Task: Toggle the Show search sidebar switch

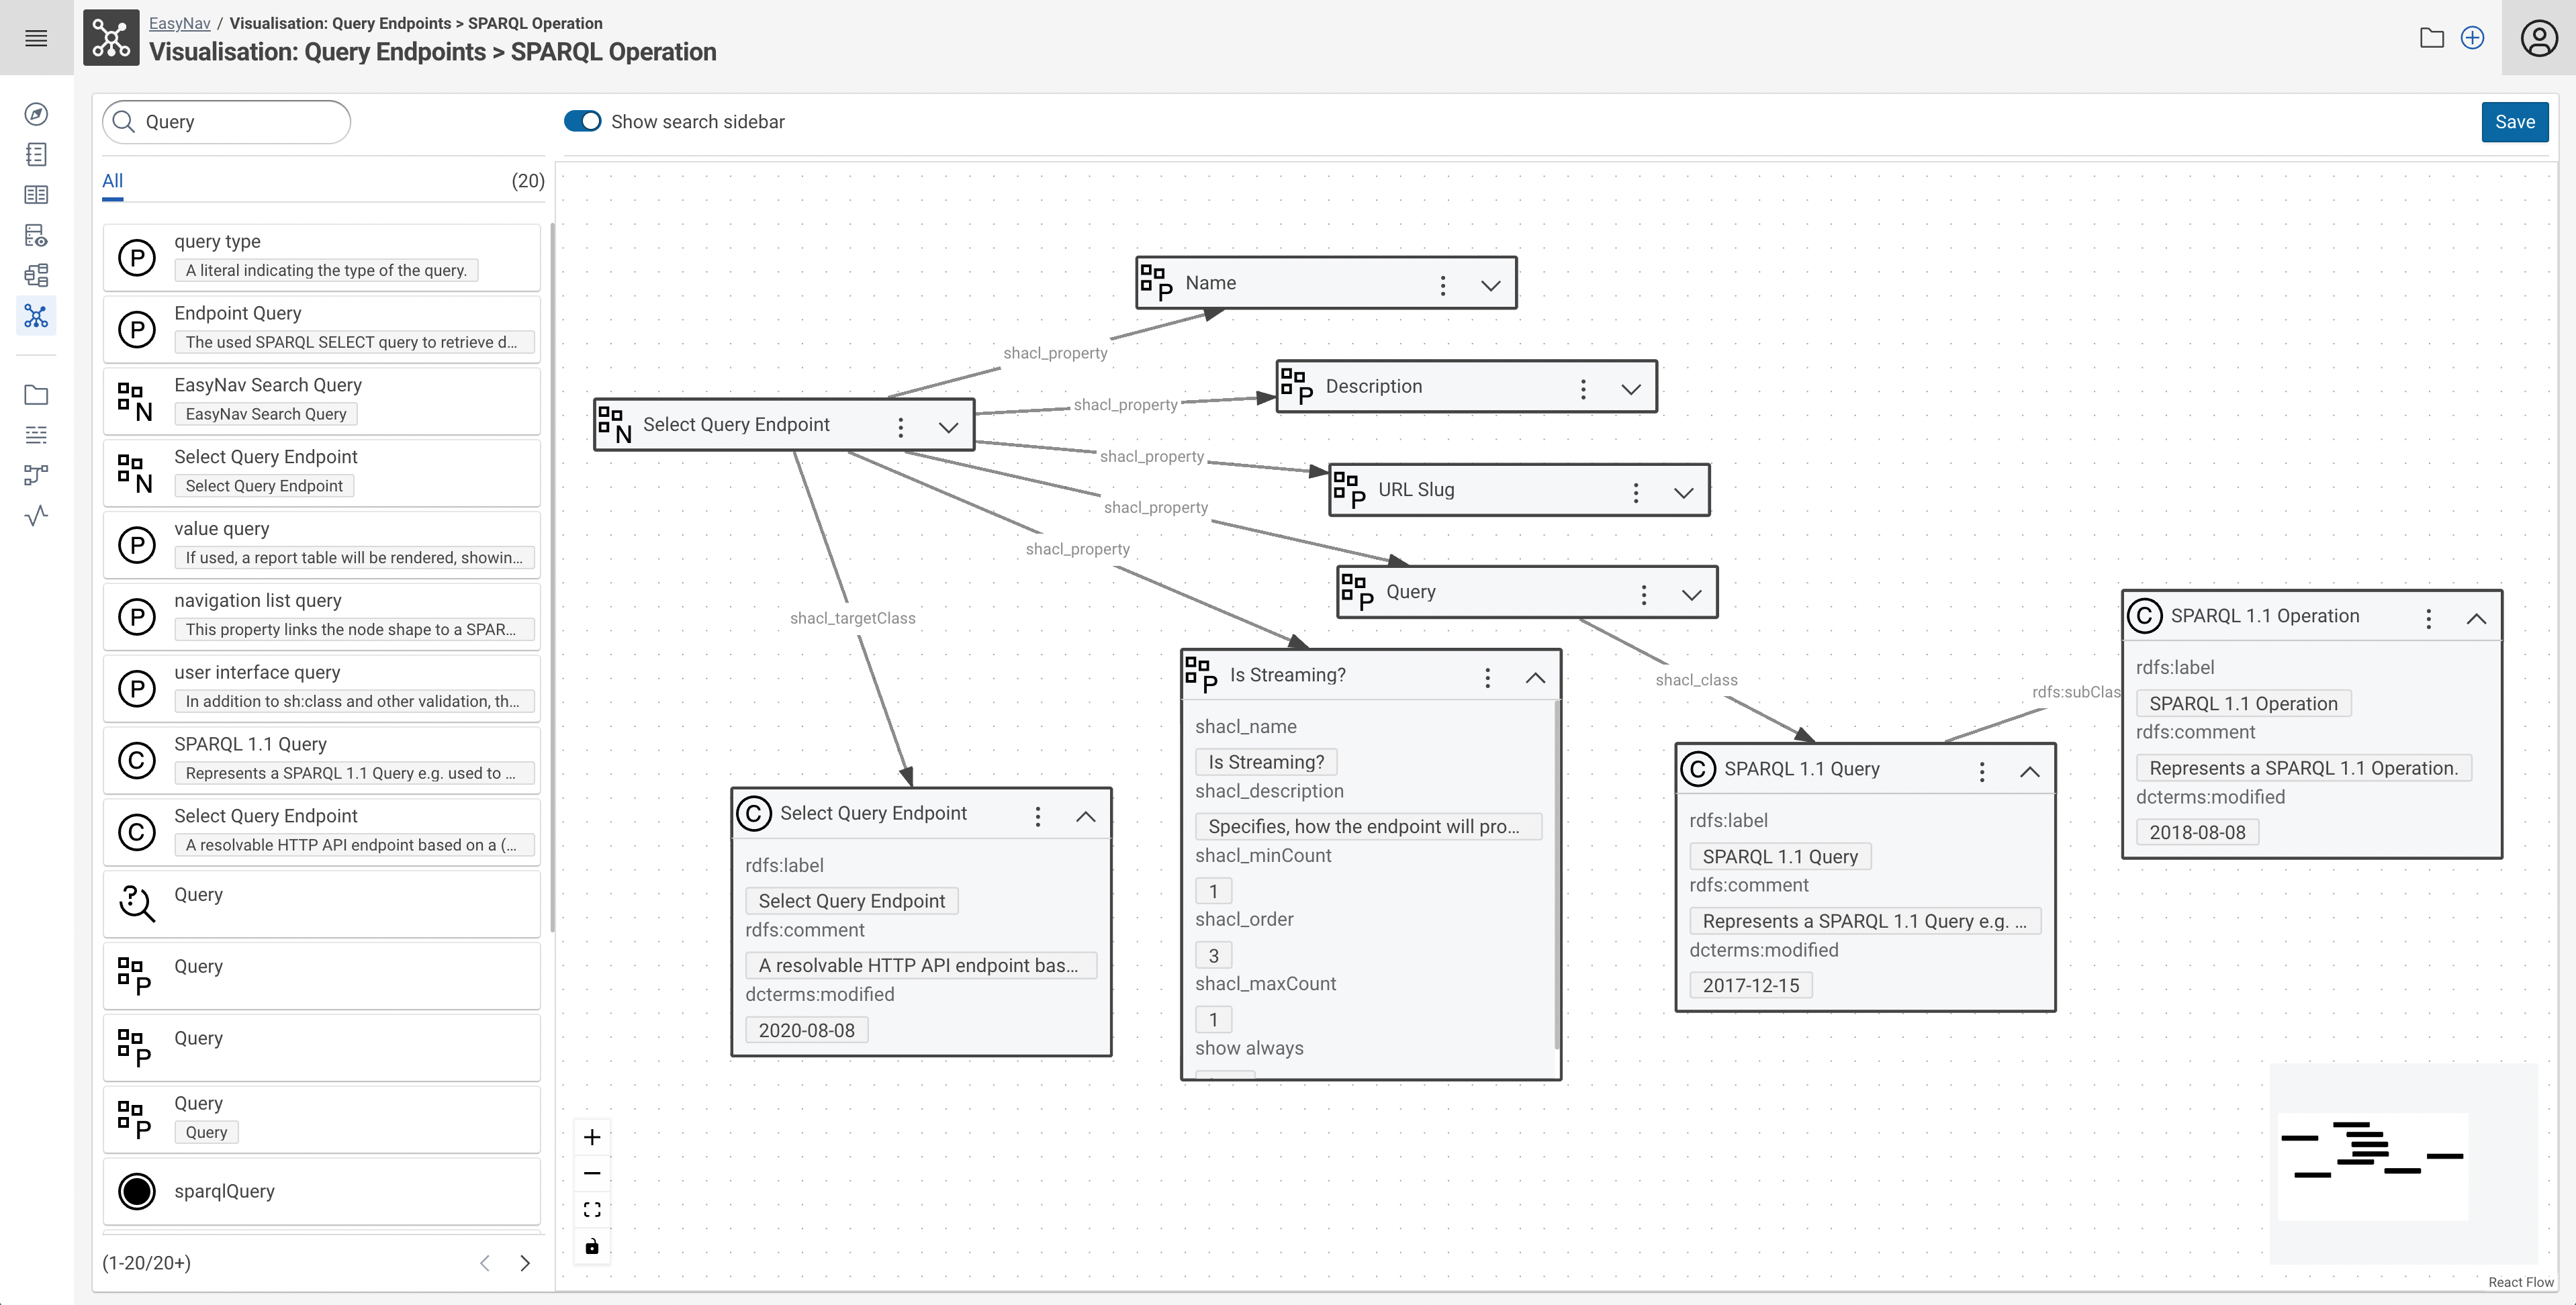Action: 582,120
